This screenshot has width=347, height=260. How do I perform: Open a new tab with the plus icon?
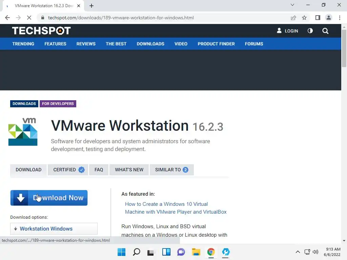[91, 6]
